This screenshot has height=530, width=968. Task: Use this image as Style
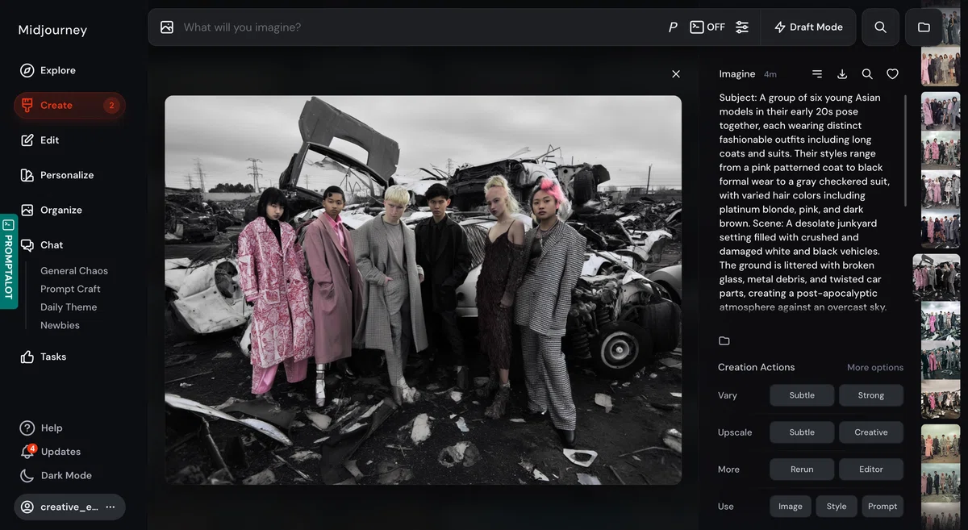[837, 507]
